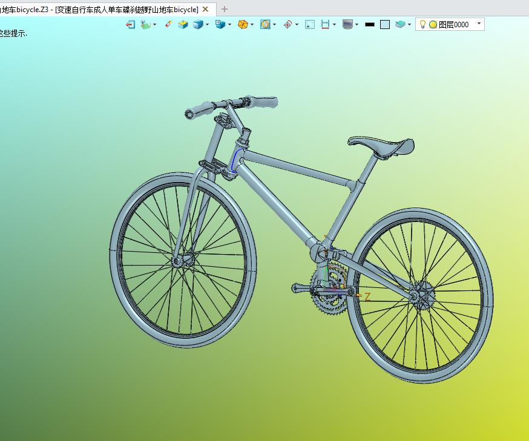Viewport: 529px width, 441px height.
Task: Click the dimension measurement icon
Action: click(x=325, y=24)
